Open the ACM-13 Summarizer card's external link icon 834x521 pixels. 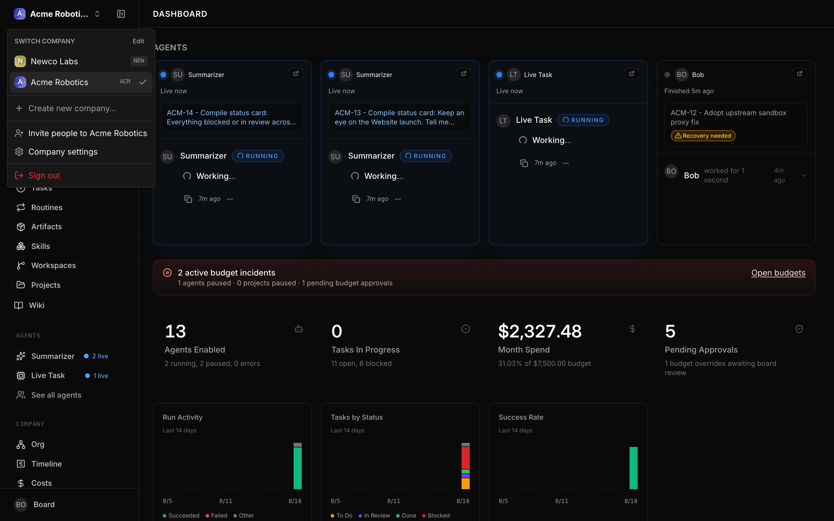point(464,74)
